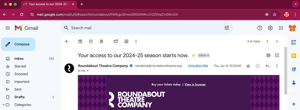
Task: Click the Unsubscribe link
Action: point(198,66)
